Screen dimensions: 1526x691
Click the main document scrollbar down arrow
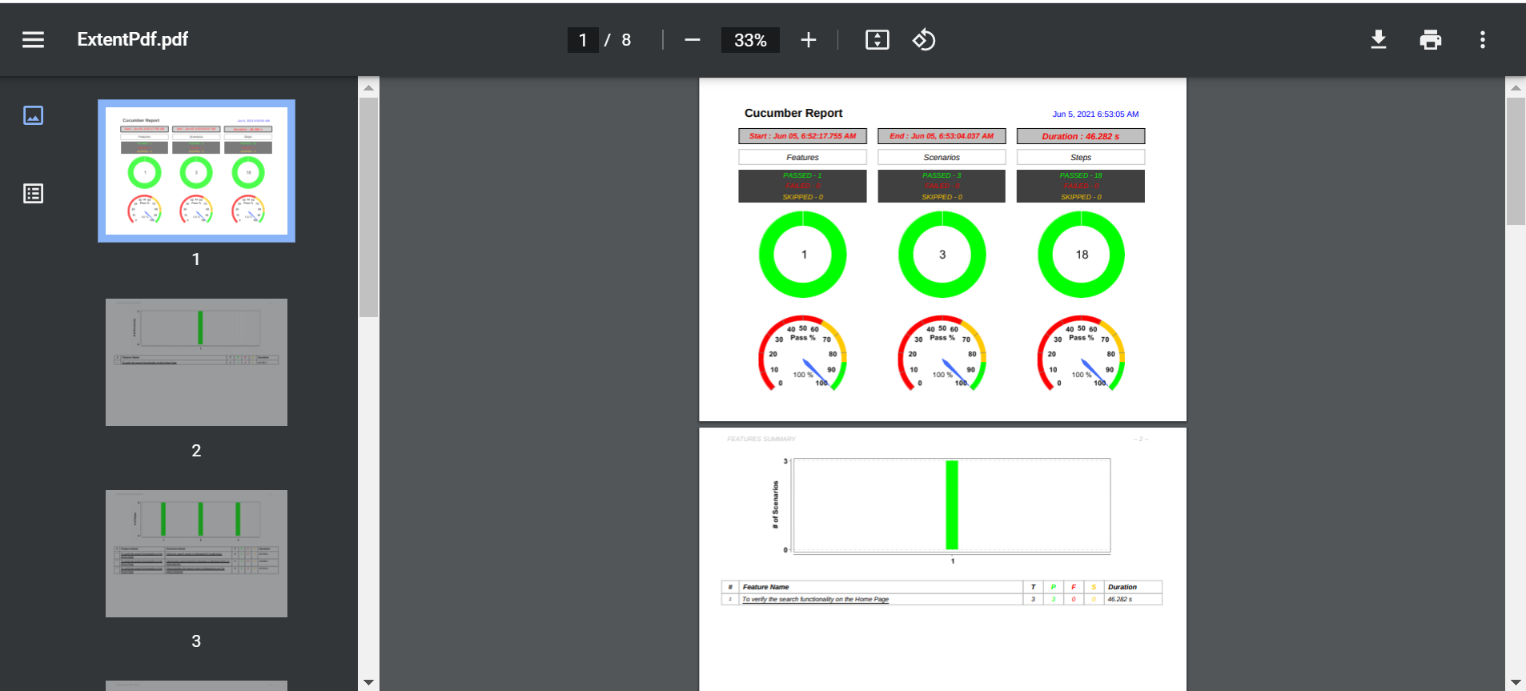point(1516,682)
